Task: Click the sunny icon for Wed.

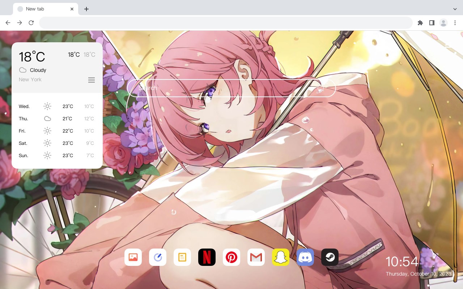Action: [x=47, y=106]
